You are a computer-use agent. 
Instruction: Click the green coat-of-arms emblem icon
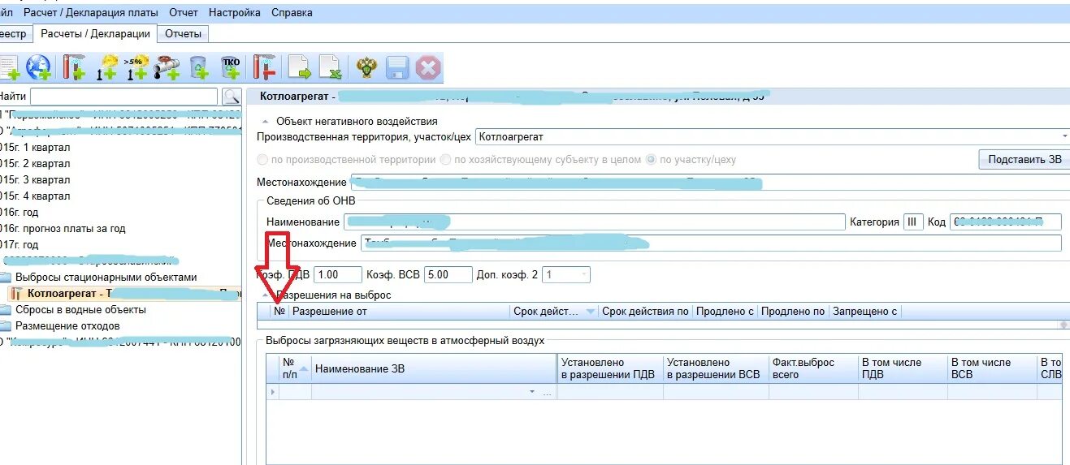366,67
